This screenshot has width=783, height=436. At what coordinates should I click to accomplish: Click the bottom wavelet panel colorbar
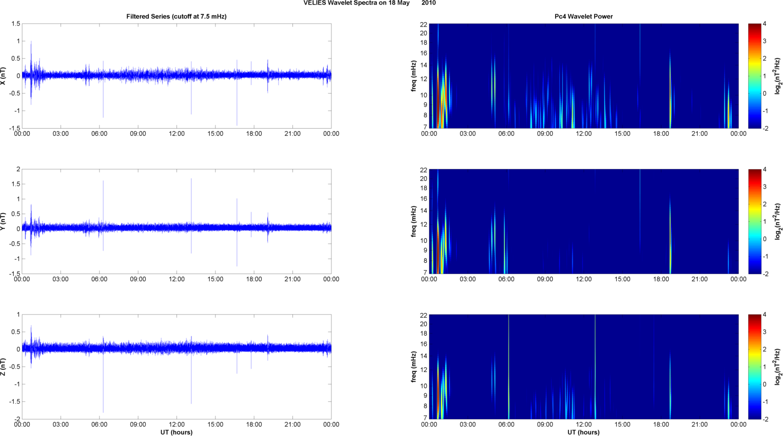click(754, 367)
